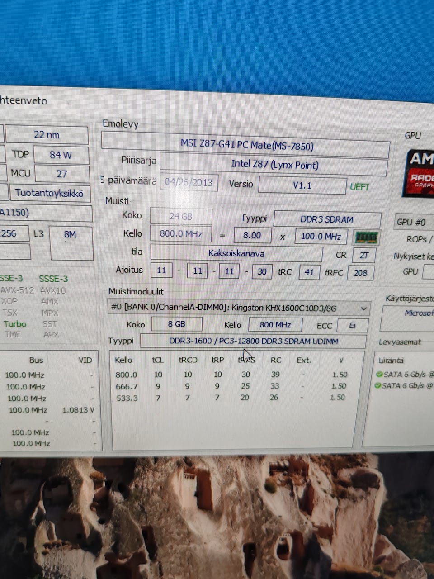Viewport: 434px width, 579px height.
Task: Click the MCU 27 field
Action: click(x=62, y=174)
